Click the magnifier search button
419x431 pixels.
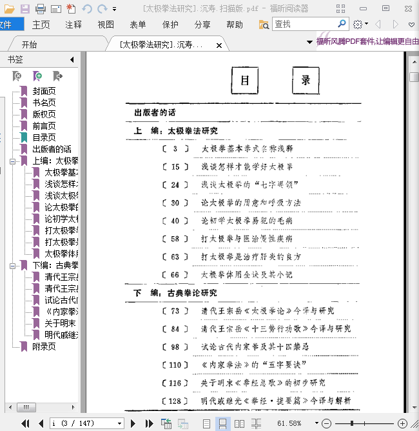click(342, 24)
